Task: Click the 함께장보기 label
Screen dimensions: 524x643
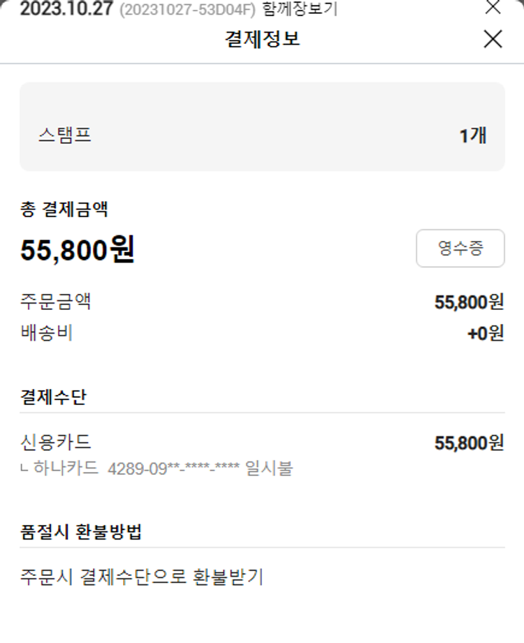Action: click(x=300, y=10)
